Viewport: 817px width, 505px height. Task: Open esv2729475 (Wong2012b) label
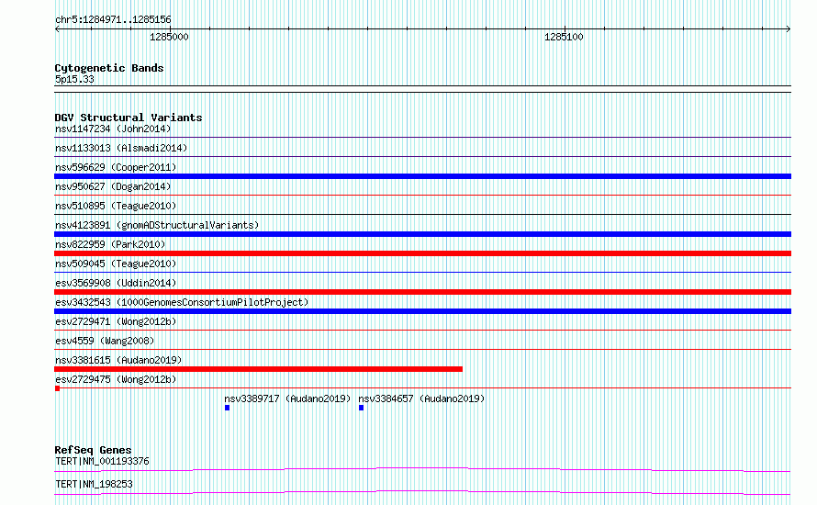116,379
